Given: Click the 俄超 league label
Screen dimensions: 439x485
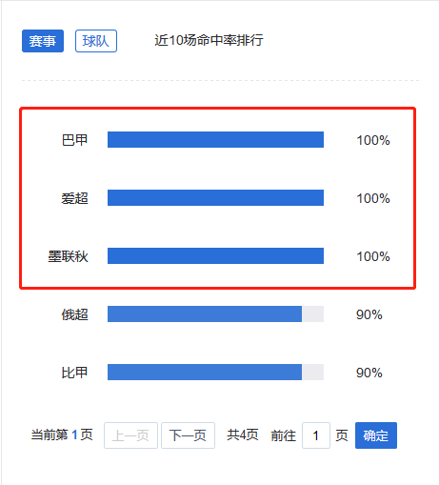Looking at the screenshot, I should (74, 314).
